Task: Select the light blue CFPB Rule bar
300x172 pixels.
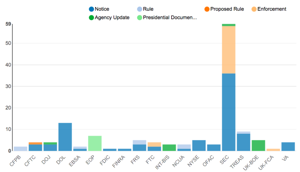Action: click(20, 149)
